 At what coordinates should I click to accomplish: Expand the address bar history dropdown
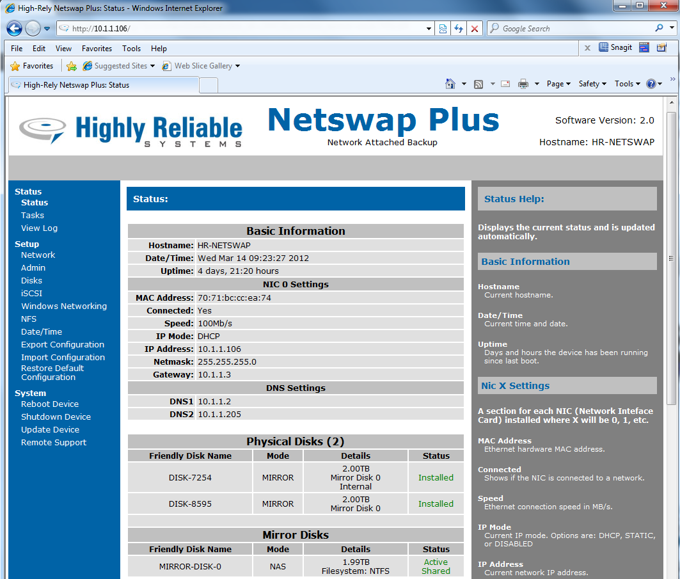[x=429, y=29]
